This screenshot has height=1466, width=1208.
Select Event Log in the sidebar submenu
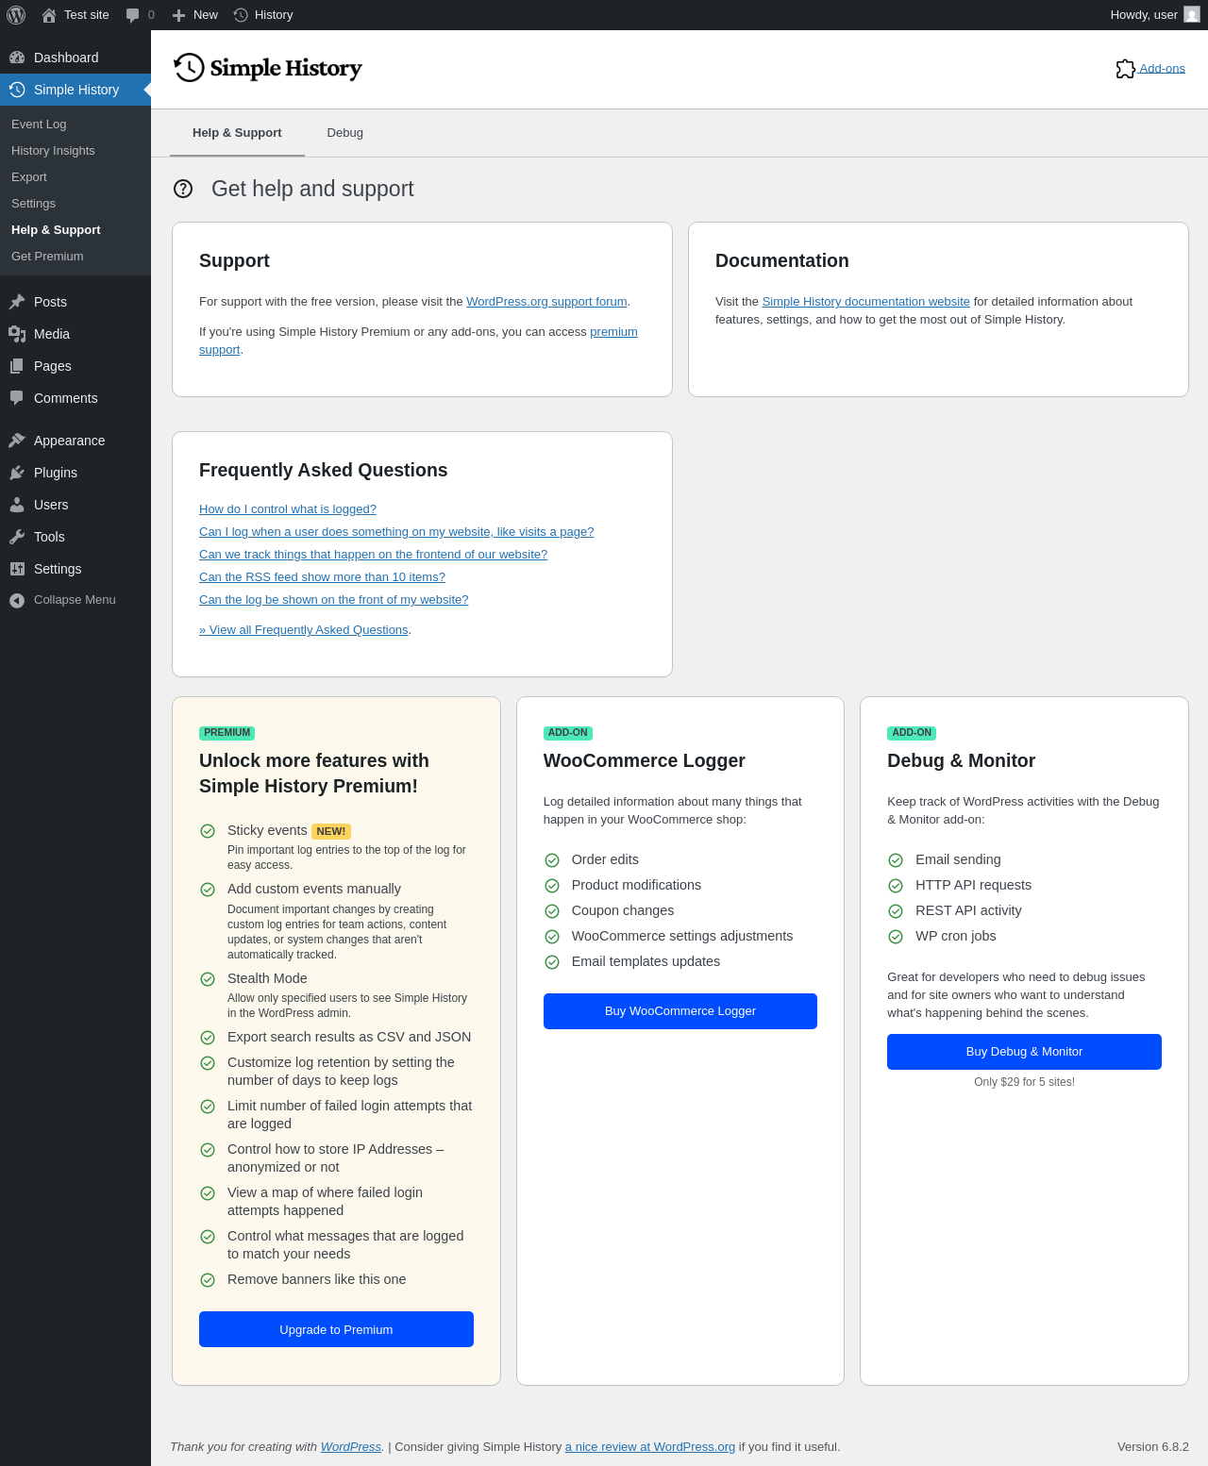click(x=39, y=125)
